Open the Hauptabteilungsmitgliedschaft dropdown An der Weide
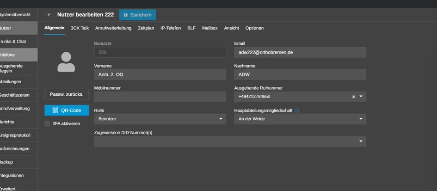Image resolution: width=437 pixels, height=191 pixels. 300,119
